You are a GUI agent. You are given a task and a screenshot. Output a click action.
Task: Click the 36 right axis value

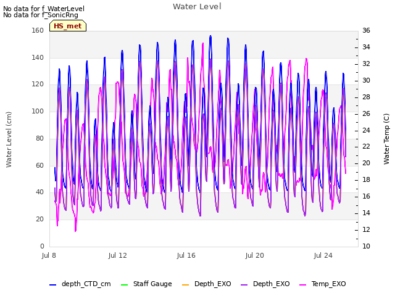pyautogui.click(x=366, y=30)
